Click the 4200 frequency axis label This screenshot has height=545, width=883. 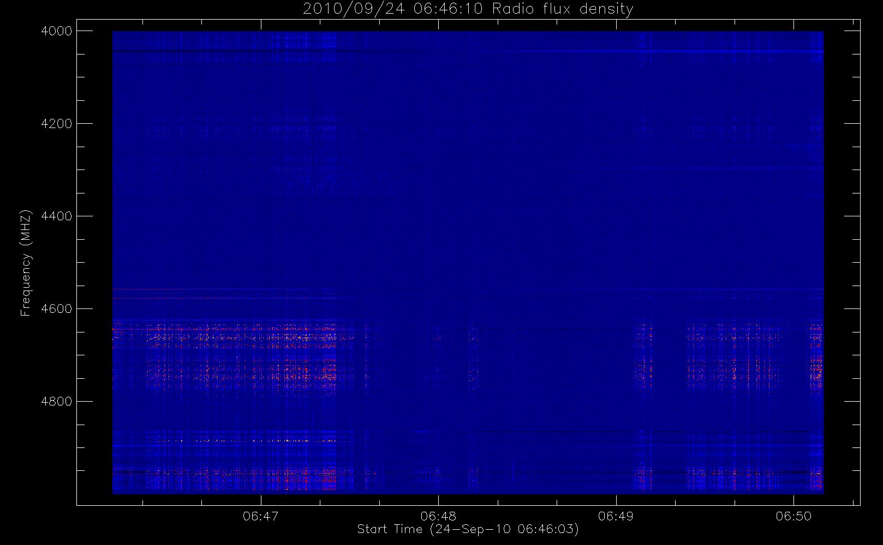pyautogui.click(x=57, y=124)
